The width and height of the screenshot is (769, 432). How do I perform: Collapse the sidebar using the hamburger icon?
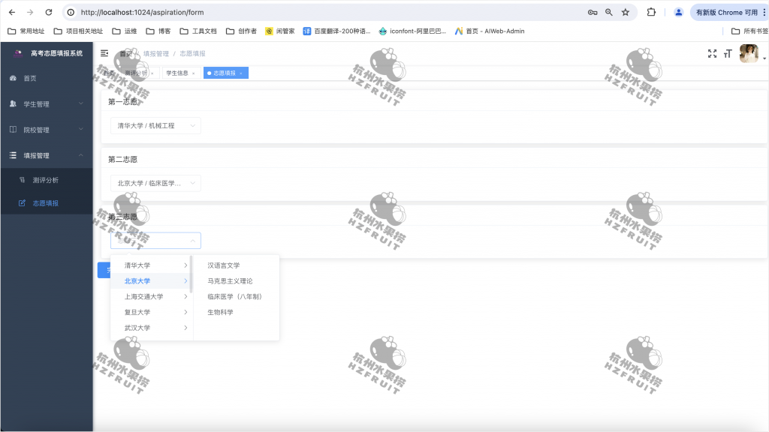103,53
